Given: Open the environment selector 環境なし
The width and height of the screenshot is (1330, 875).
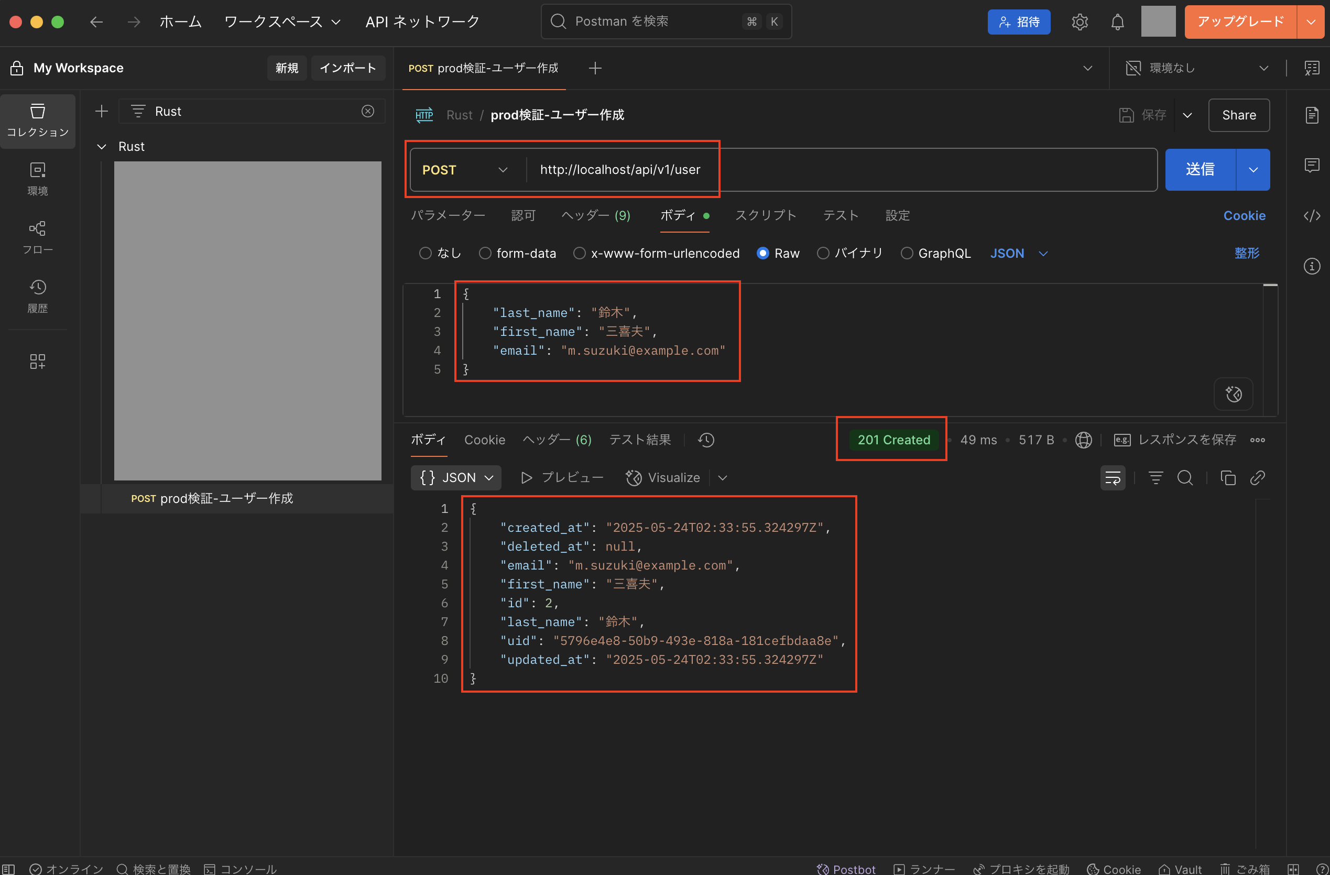Looking at the screenshot, I should coord(1196,68).
